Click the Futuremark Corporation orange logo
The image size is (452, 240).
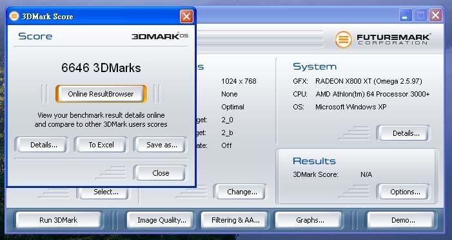[x=343, y=39]
